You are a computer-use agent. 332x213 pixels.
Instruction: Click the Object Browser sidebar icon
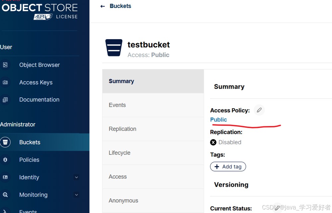pyautogui.click(x=5, y=65)
